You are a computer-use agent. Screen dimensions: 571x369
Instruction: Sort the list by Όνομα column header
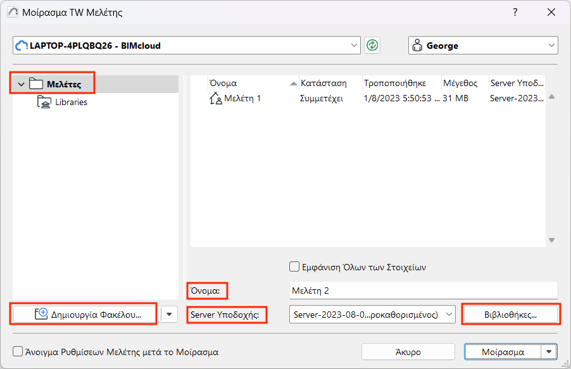tap(253, 84)
